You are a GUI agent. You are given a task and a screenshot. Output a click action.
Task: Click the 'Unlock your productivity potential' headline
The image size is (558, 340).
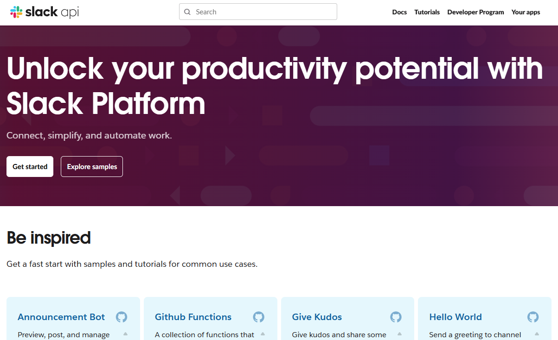coord(275,87)
